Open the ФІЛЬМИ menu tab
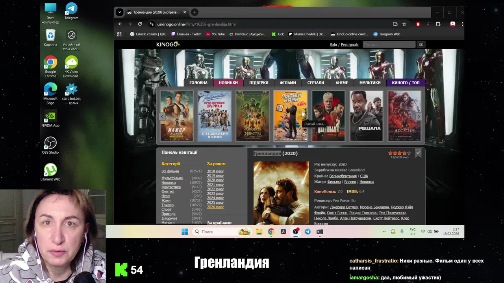The image size is (504, 283). (x=288, y=83)
